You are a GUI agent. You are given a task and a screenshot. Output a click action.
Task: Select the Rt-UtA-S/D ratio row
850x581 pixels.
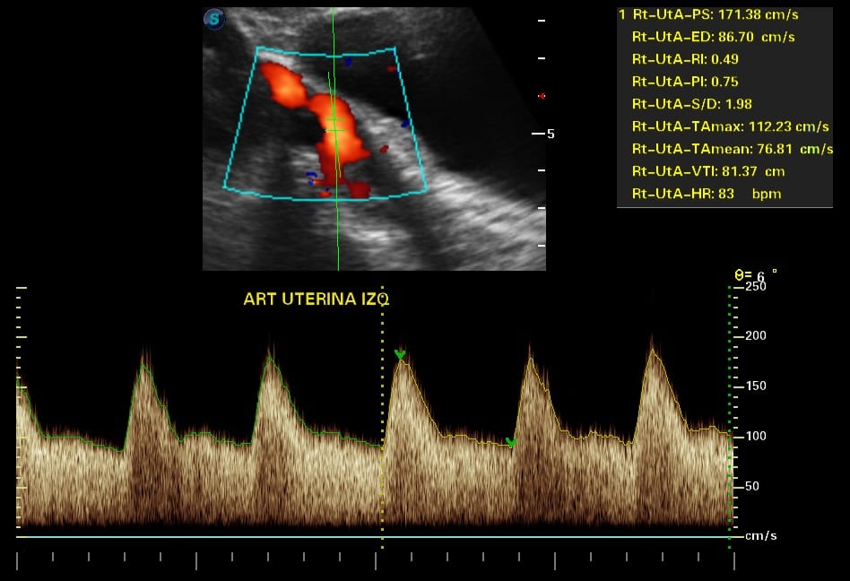tap(685, 104)
